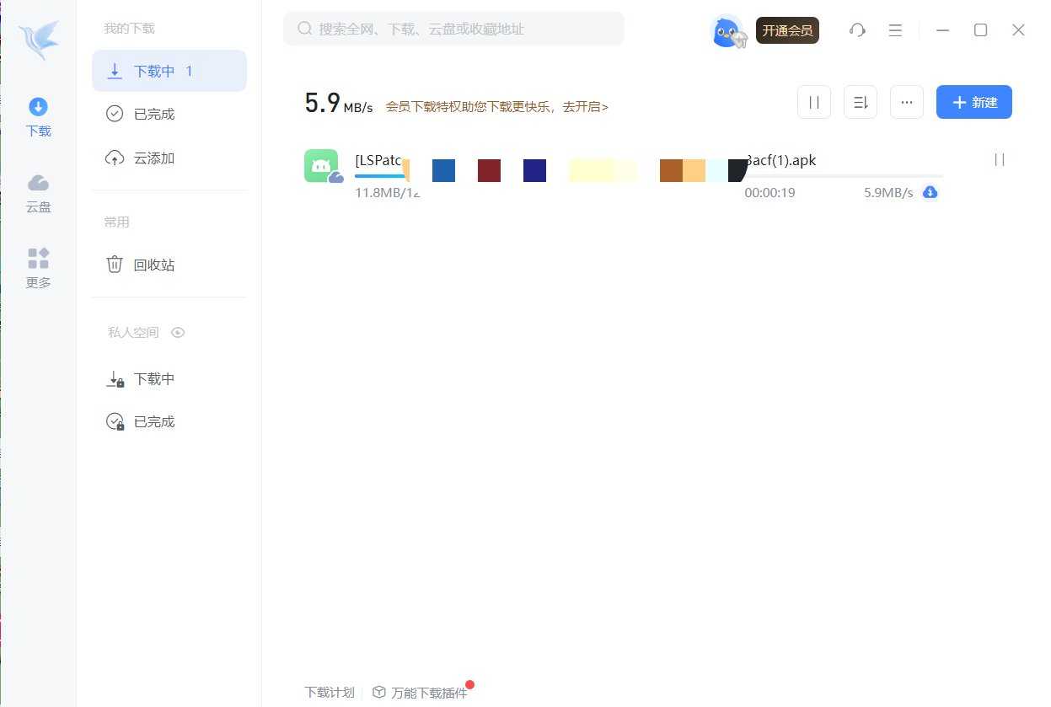The image size is (1051, 707).
Task: Pause the LSPatch apk download task
Action: click(1000, 160)
